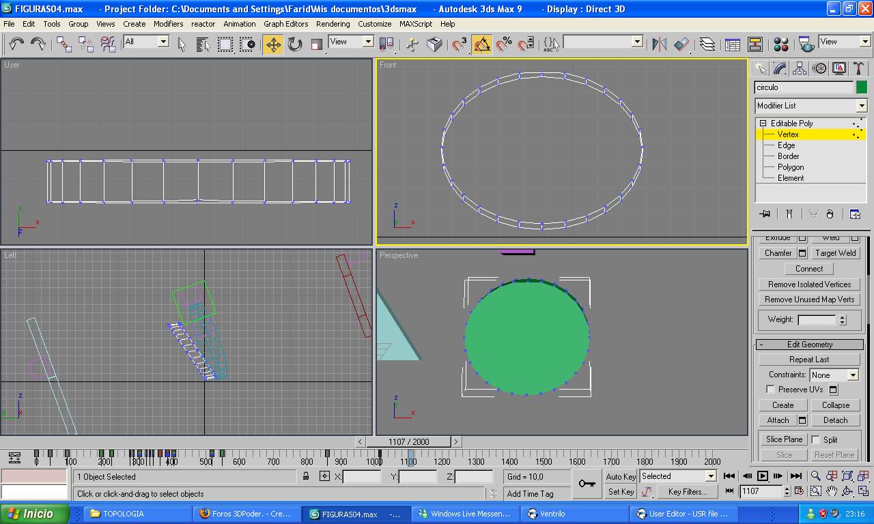
Task: Collapse the Edit Geometry rollout
Action: tap(810, 345)
